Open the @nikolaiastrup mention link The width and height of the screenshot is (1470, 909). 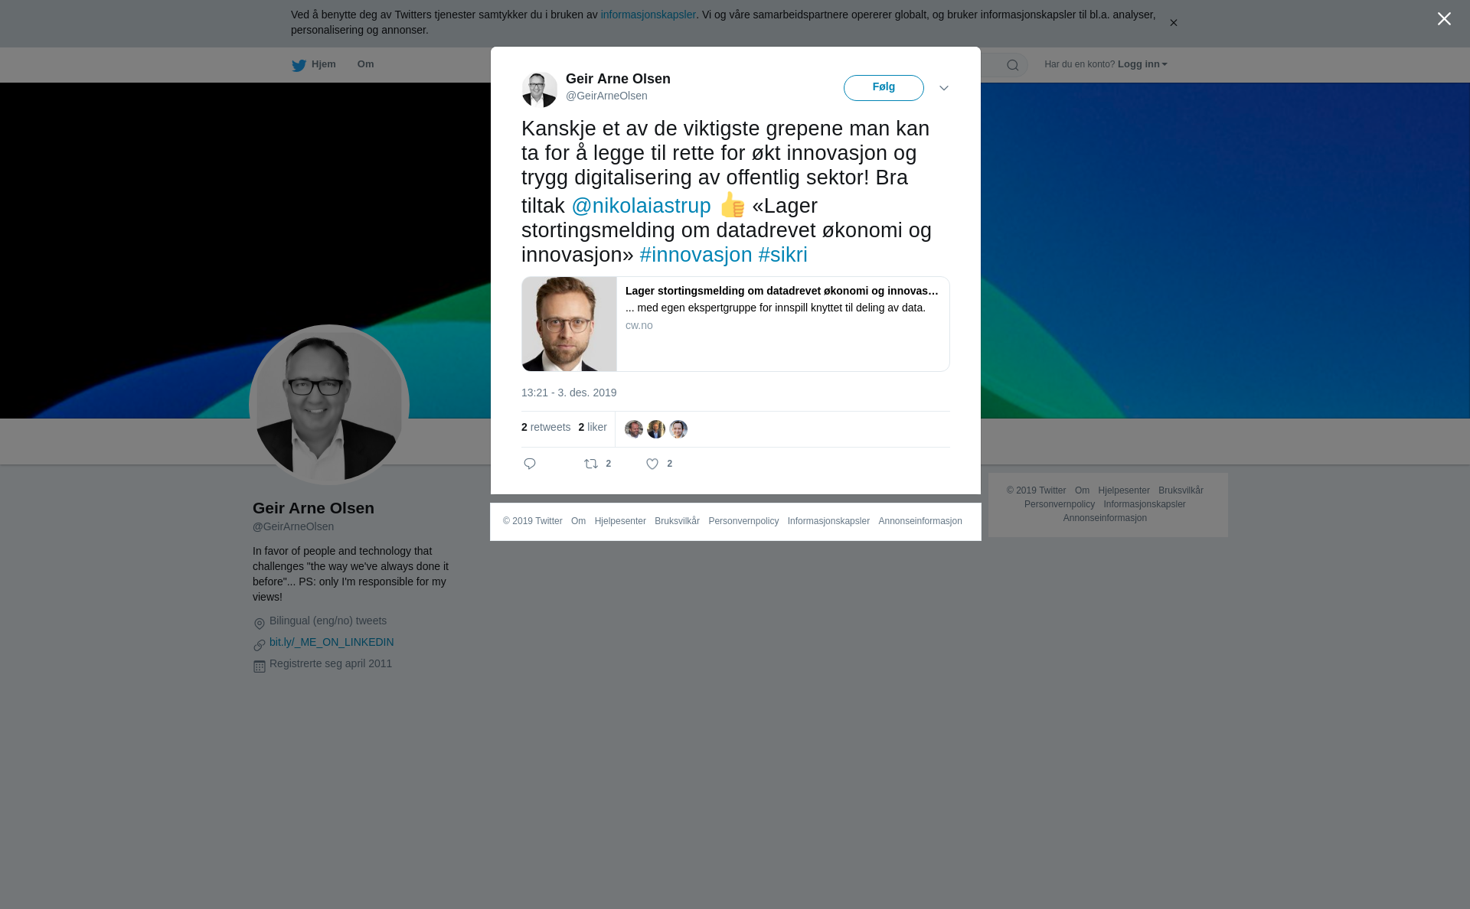[641, 206]
